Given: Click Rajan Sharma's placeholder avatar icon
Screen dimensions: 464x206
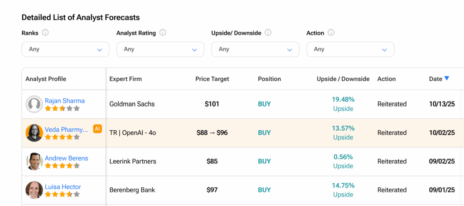Looking at the screenshot, I should tap(34, 104).
